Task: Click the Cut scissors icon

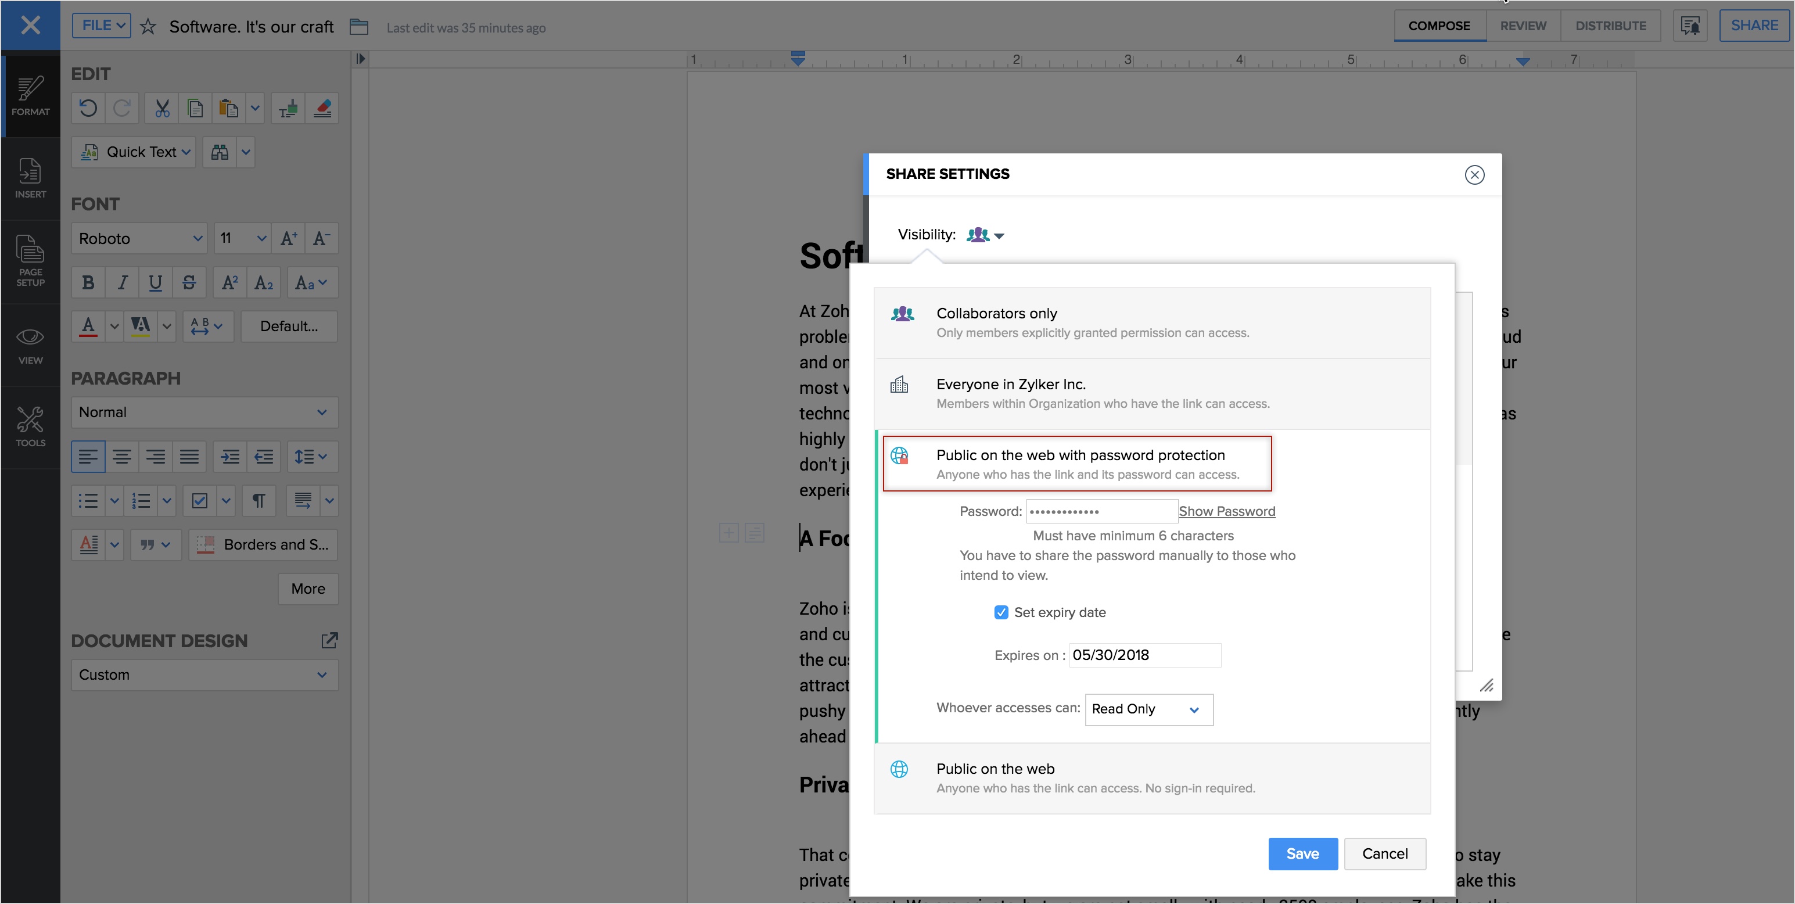Action: tap(161, 109)
